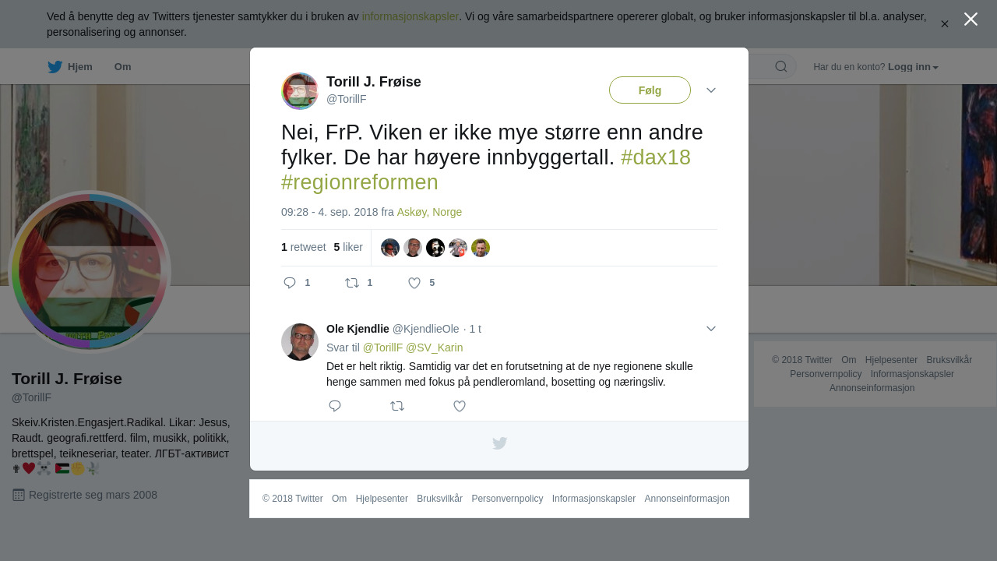Image resolution: width=997 pixels, height=561 pixels.
Task: Expand the main tweet options chevron
Action: (711, 90)
